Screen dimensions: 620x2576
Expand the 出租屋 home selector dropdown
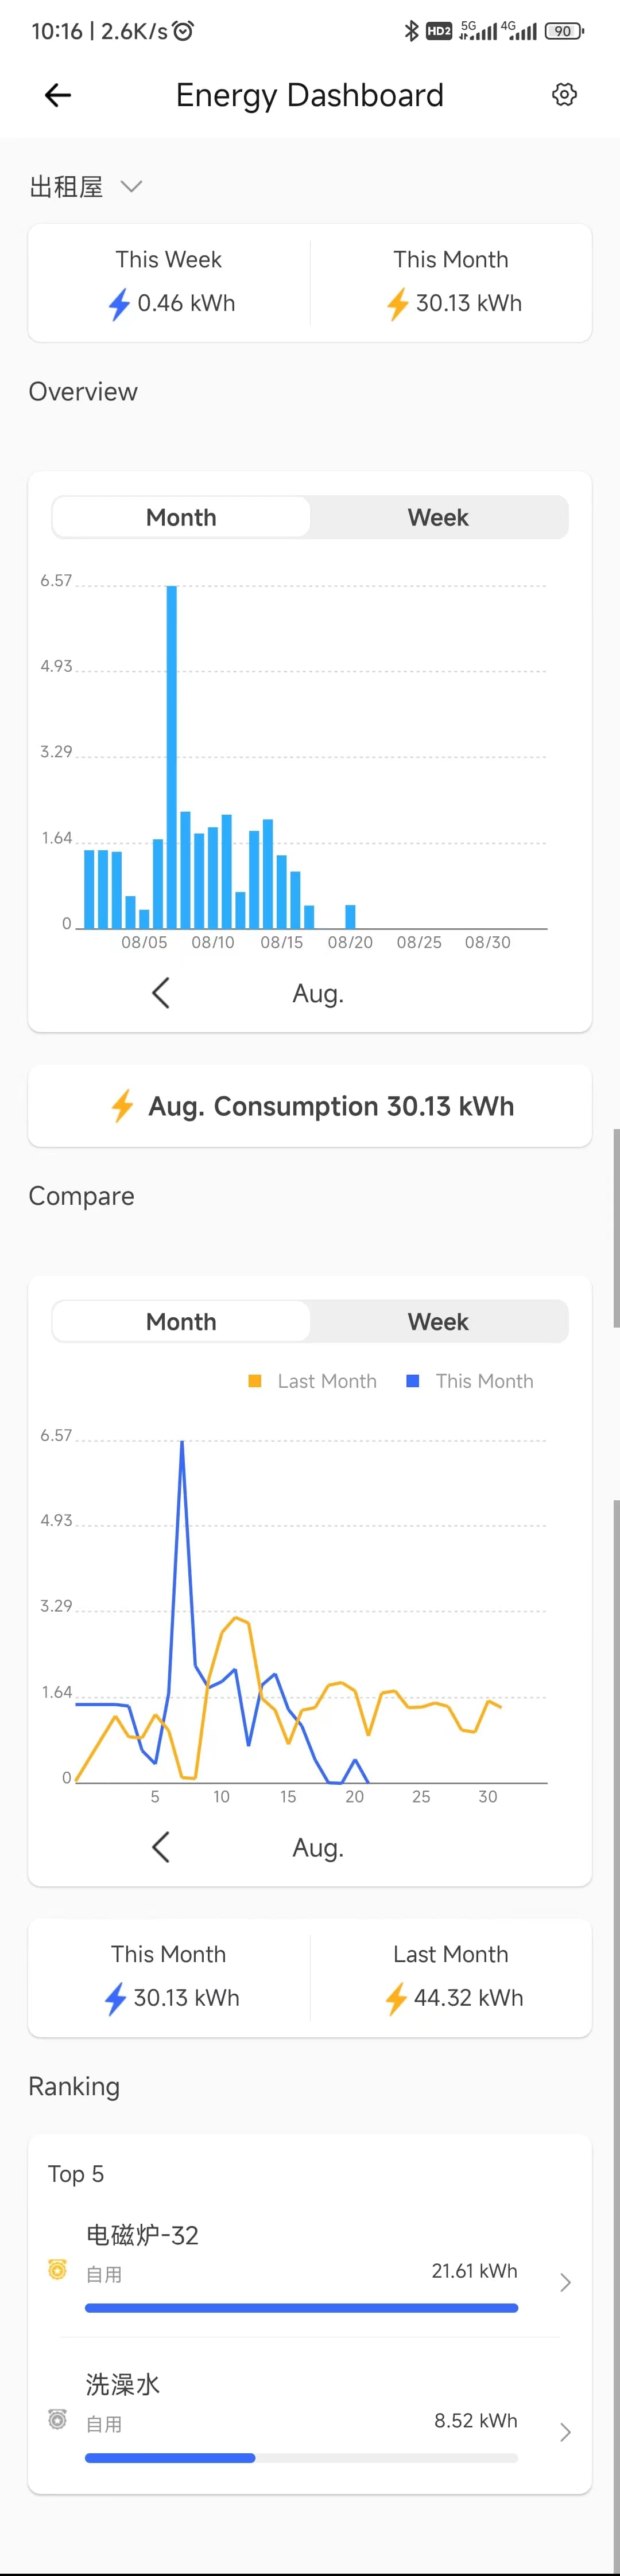click(86, 187)
